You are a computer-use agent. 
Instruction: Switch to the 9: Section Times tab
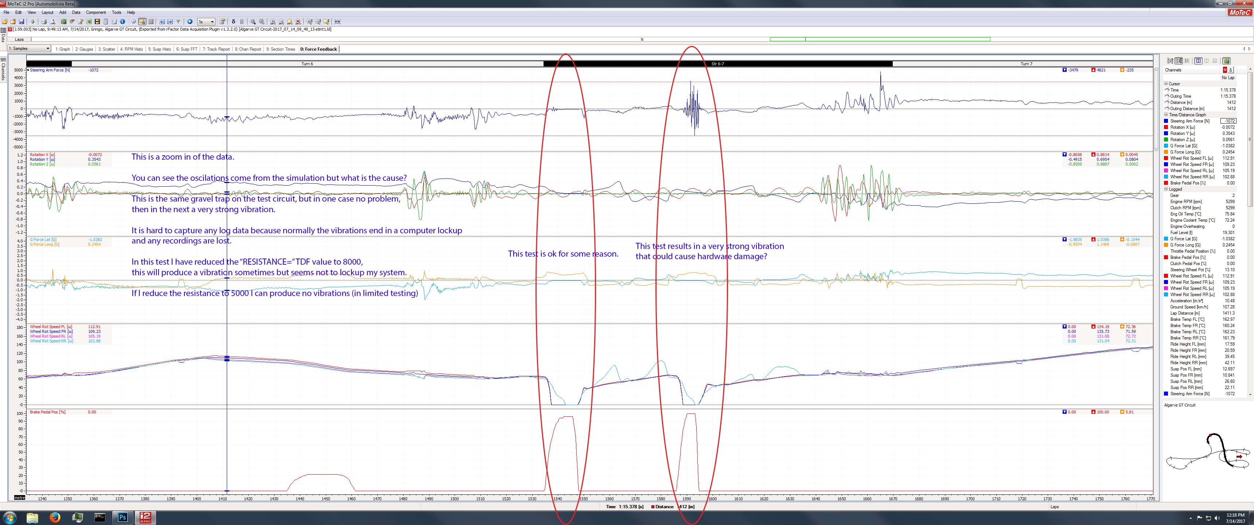pyautogui.click(x=280, y=49)
